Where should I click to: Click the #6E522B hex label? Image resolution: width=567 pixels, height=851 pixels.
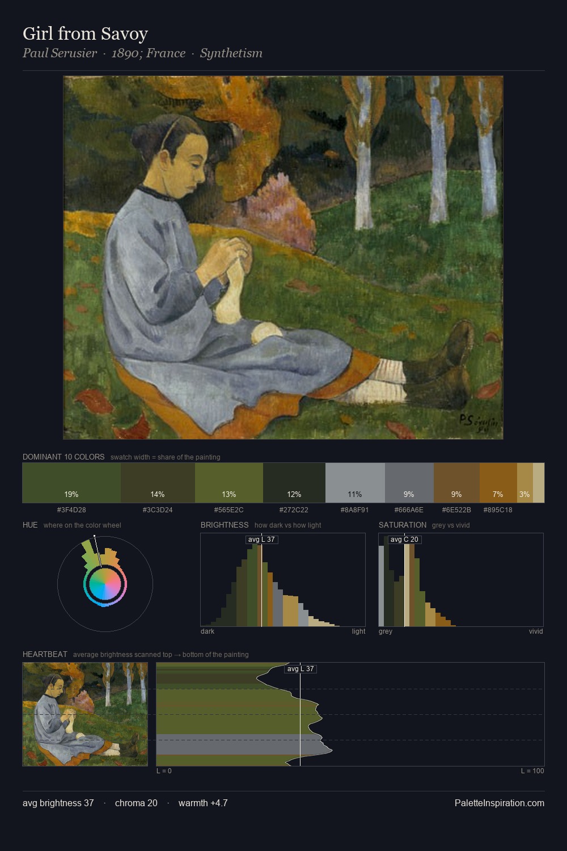click(456, 510)
